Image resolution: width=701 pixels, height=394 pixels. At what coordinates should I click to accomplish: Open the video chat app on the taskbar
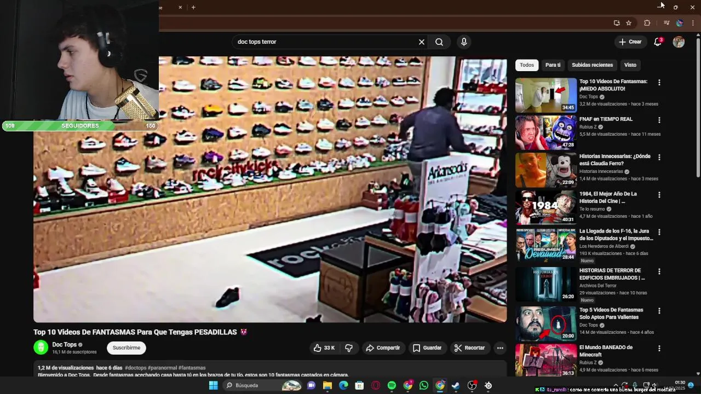pyautogui.click(x=311, y=385)
